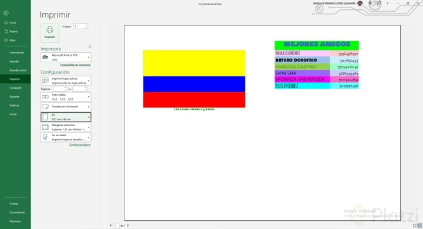Open the Márgenes estrechos dropdown

[x=66, y=127]
